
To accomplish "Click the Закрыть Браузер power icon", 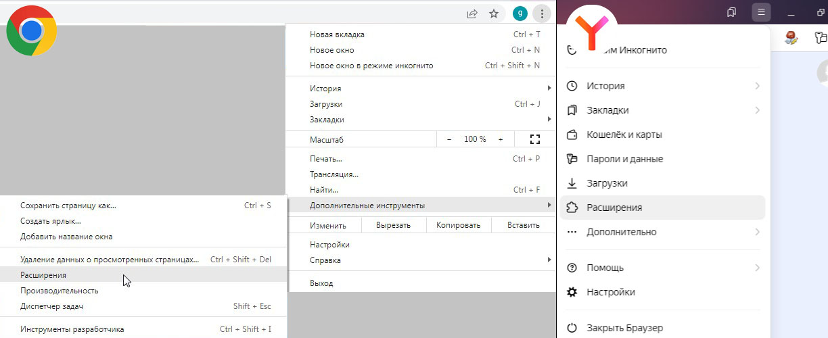I will [x=572, y=328].
